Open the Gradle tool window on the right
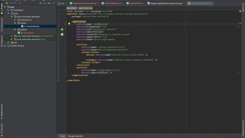245x138 pixels. (243, 7)
